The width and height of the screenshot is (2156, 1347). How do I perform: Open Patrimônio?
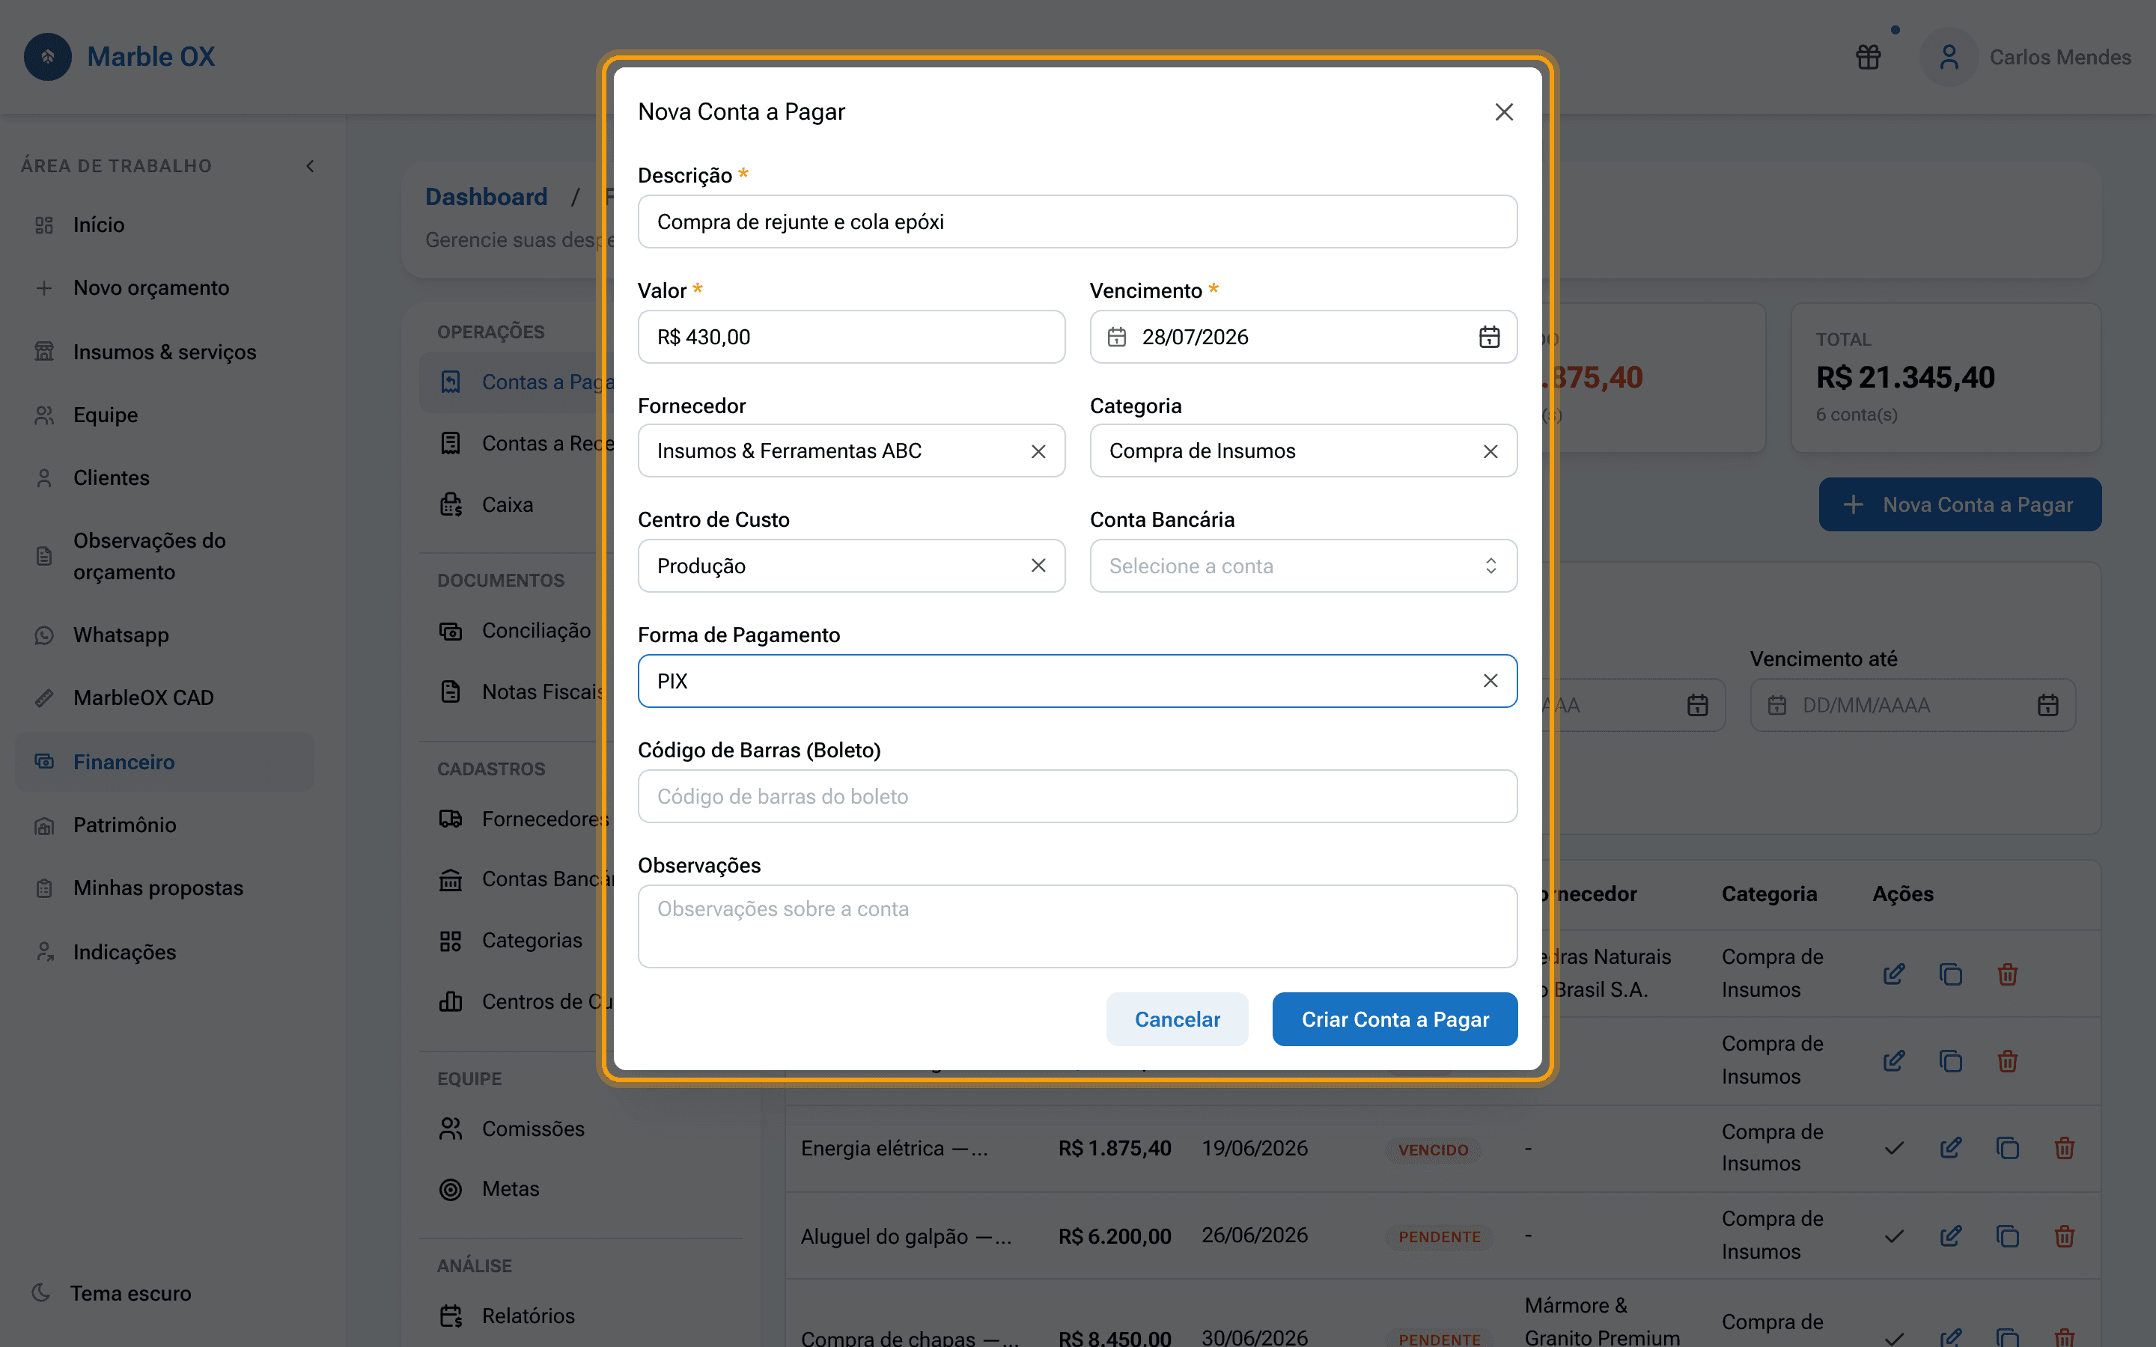(165, 825)
